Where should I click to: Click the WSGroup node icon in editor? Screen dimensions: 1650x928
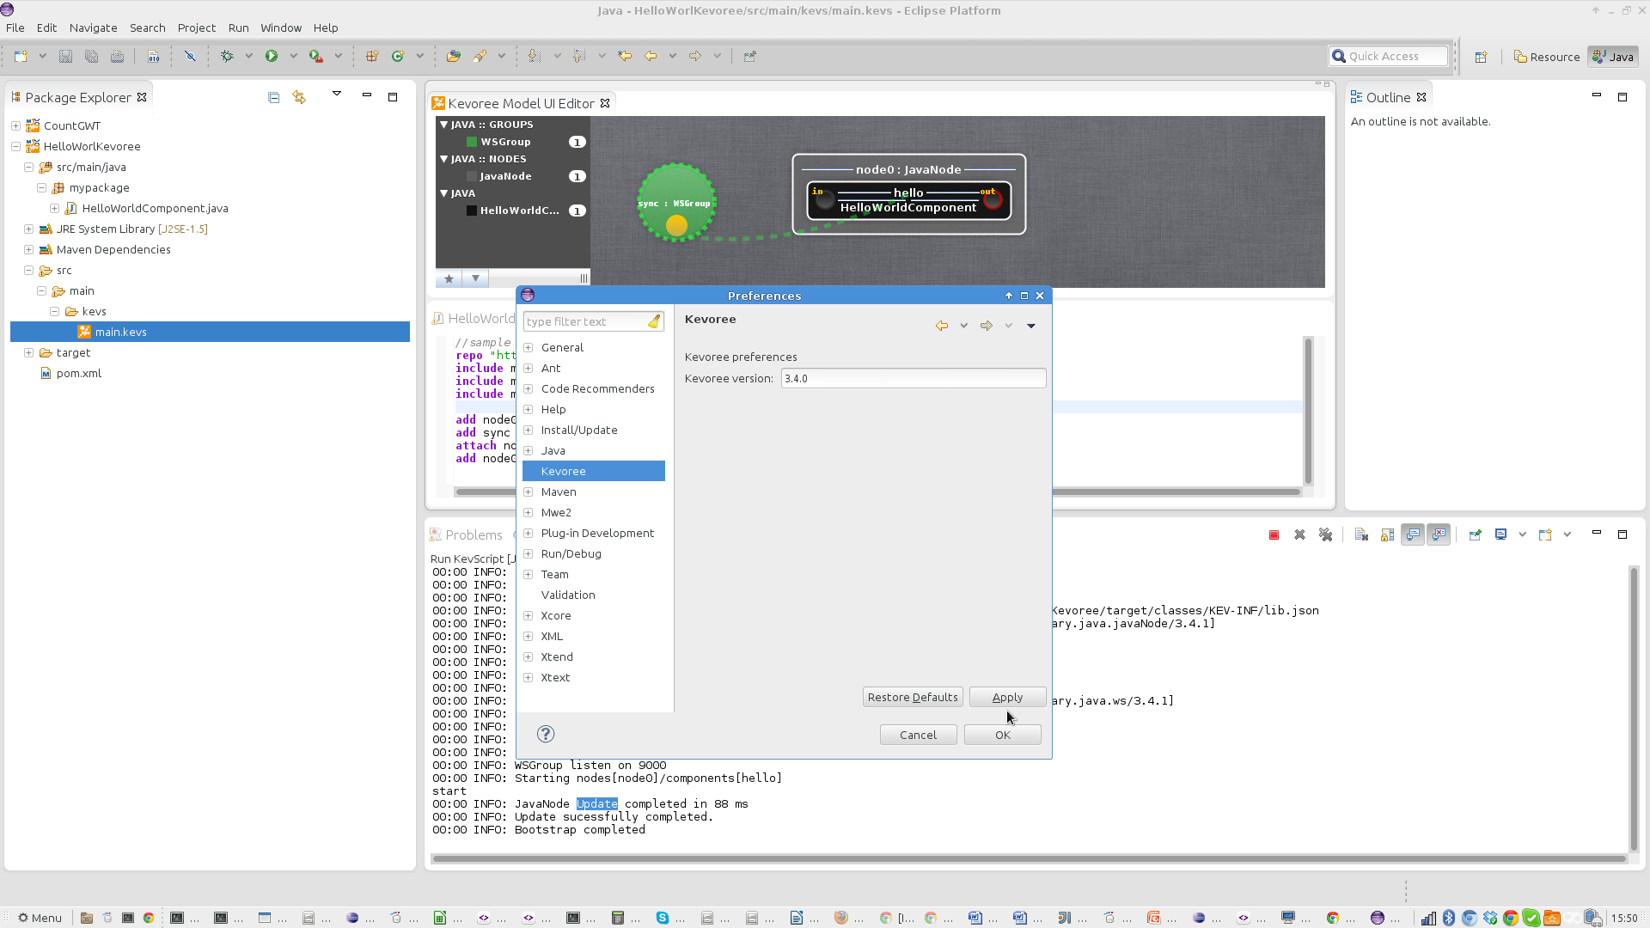pos(675,202)
